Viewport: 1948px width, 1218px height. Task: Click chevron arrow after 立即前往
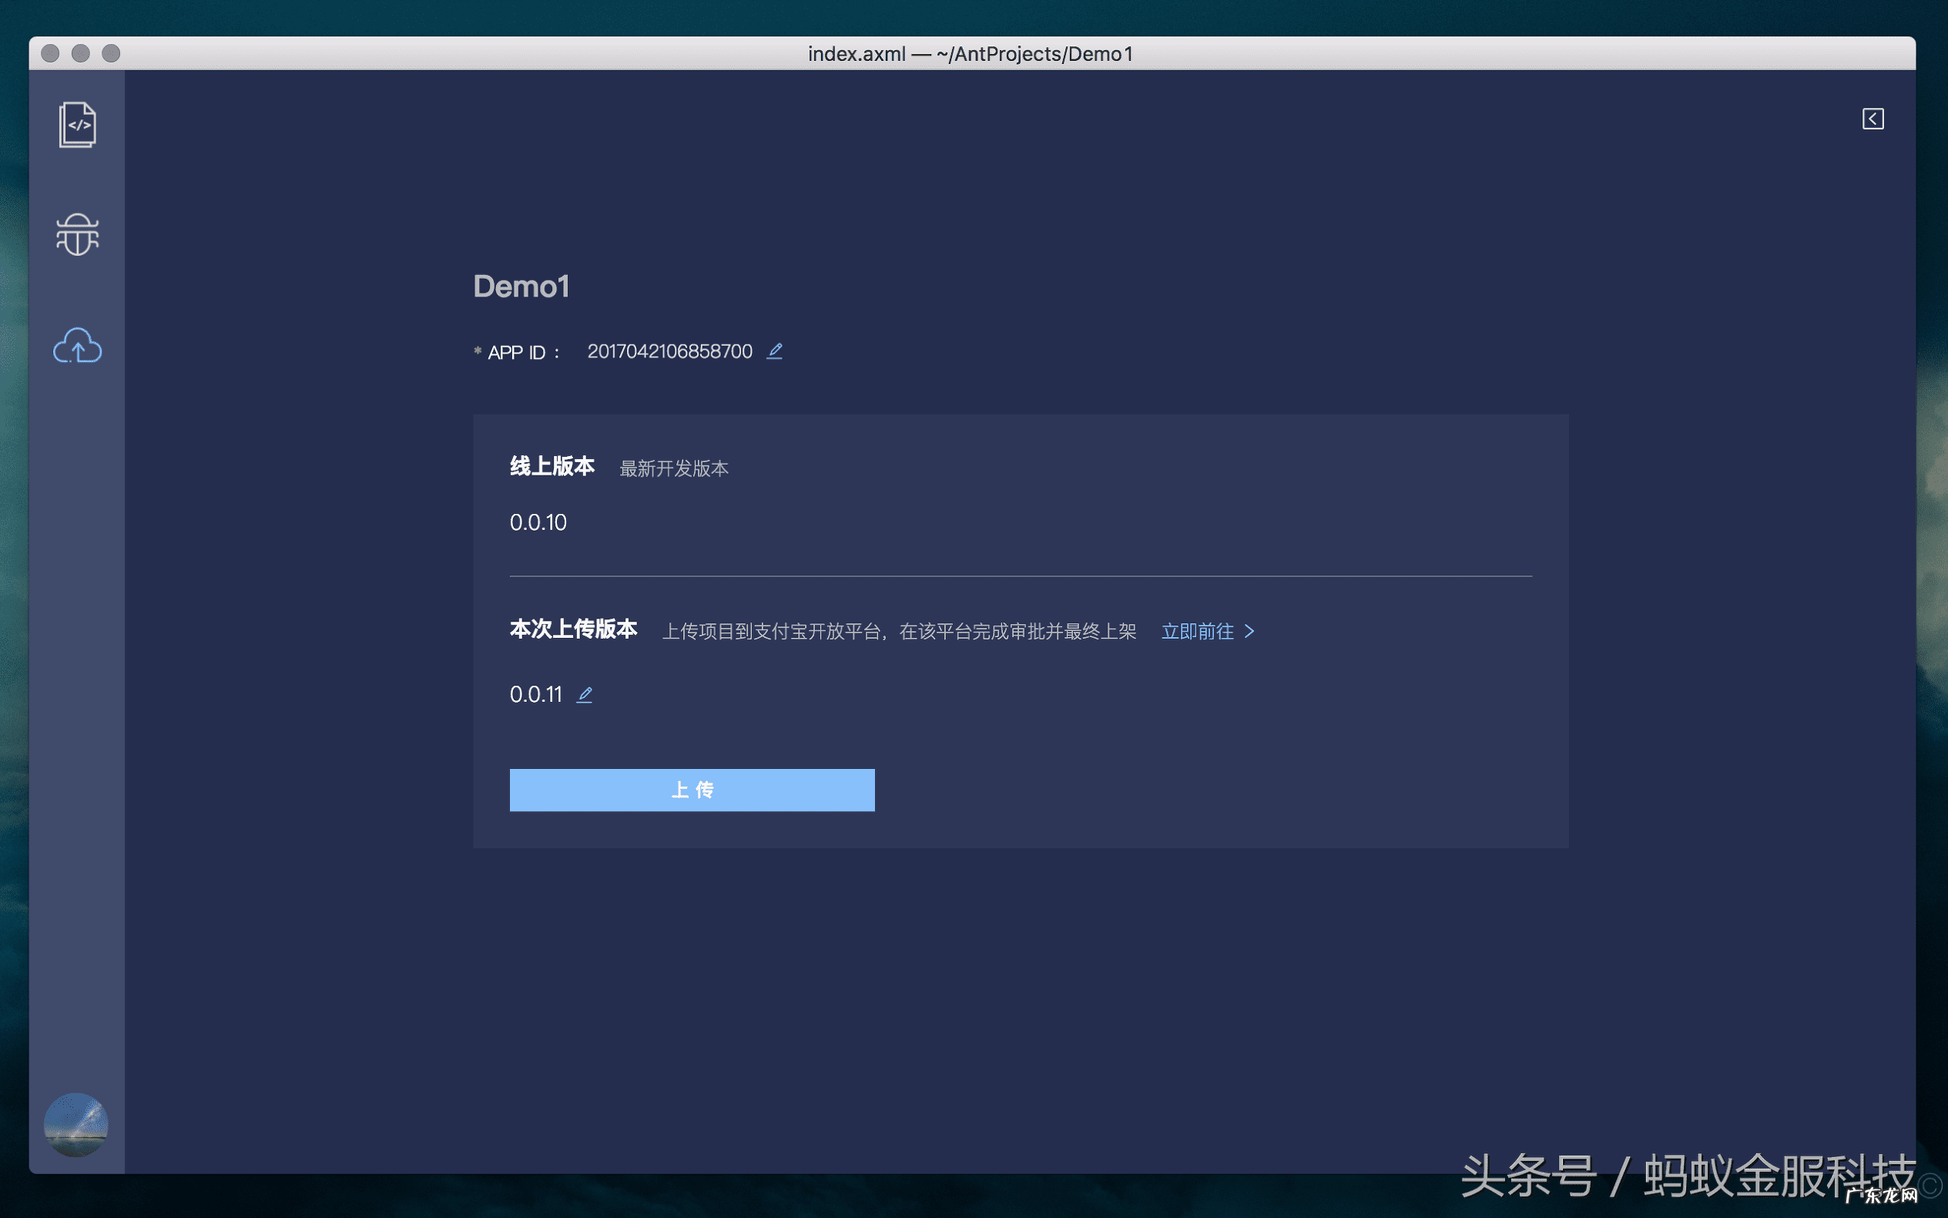1249,631
